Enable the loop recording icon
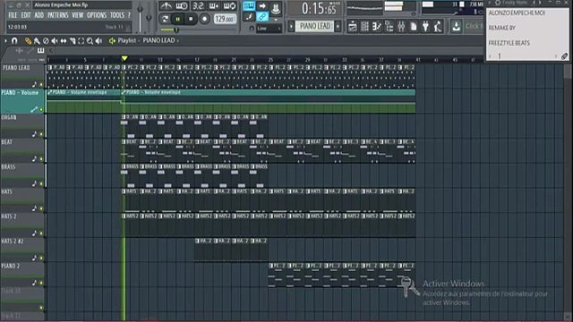 coord(229,6)
